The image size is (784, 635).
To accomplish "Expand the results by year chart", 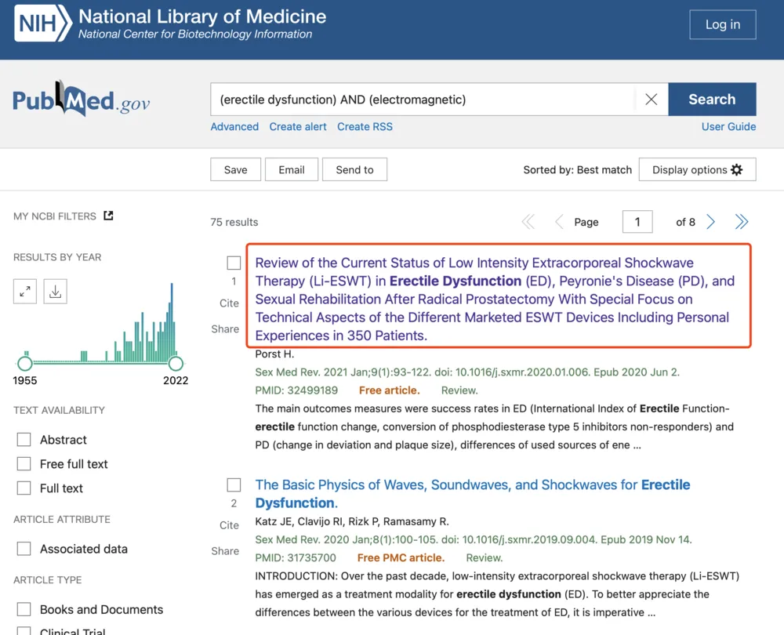I will click(25, 292).
